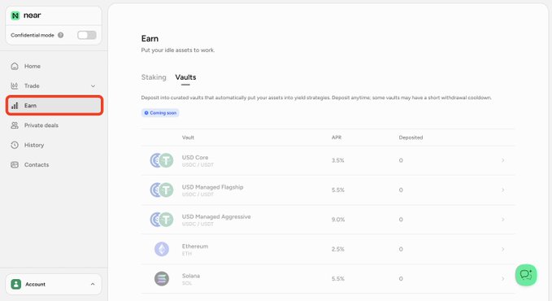The width and height of the screenshot is (552, 301).
Task: Open the Solana vault name
Action: (191, 276)
